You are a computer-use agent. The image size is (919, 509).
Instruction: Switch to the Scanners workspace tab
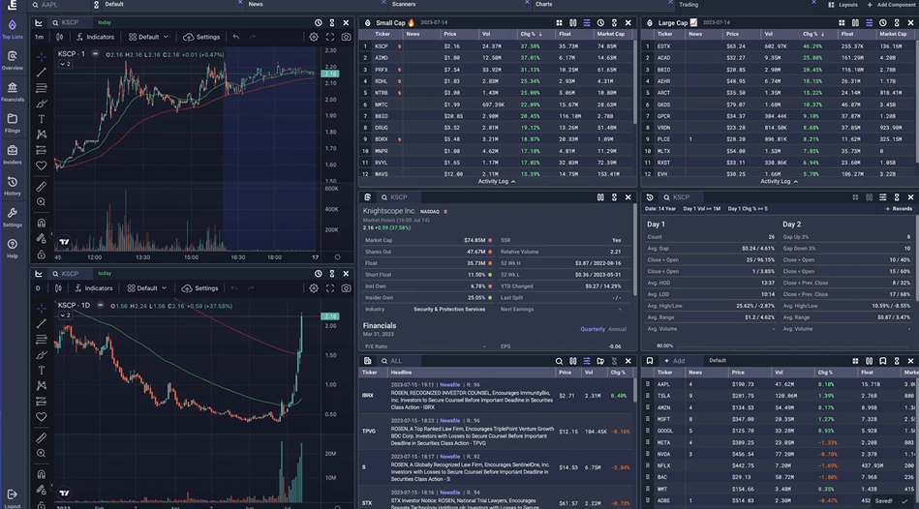404,4
